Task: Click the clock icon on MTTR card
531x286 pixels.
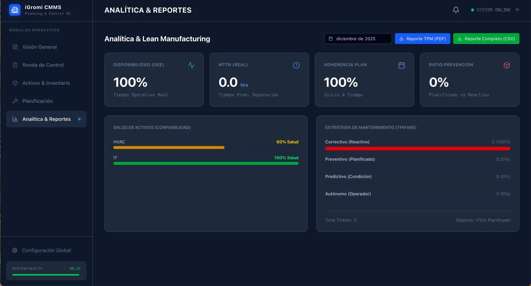Action: click(296, 65)
